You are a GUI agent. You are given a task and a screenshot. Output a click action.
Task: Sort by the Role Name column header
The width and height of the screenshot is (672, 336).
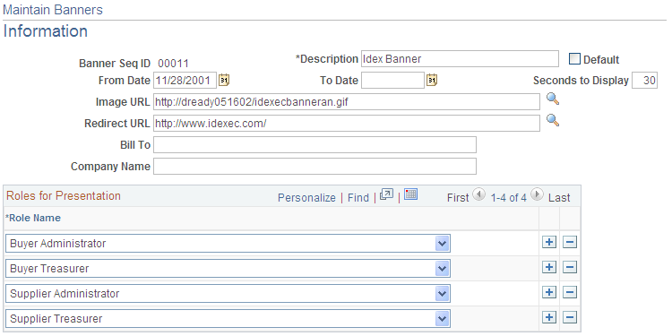[33, 218]
